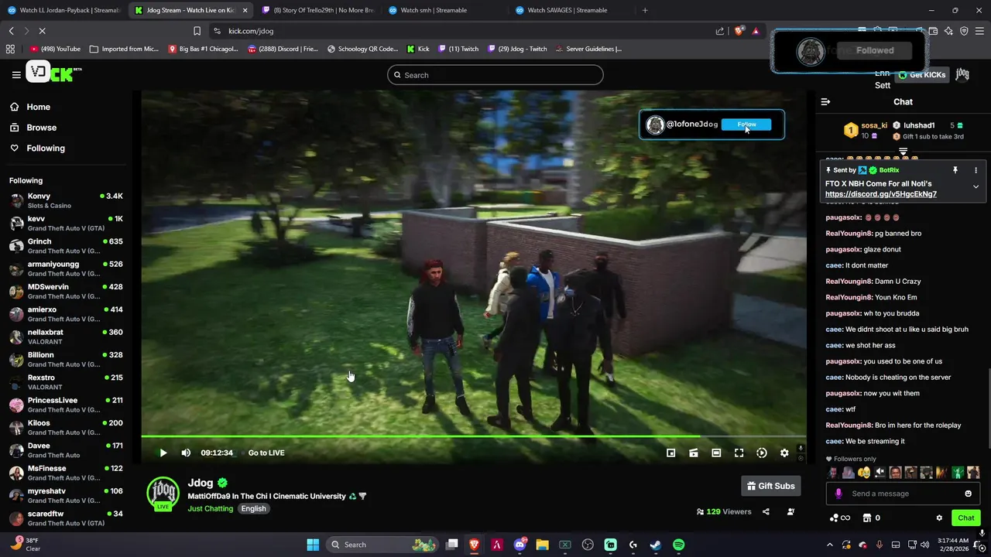Open the Kick sidebar hamburger menu
991x557 pixels.
pos(16,74)
